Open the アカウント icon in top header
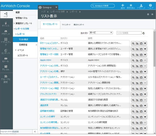This screenshot has width=156, height=136. (x=141, y=6)
